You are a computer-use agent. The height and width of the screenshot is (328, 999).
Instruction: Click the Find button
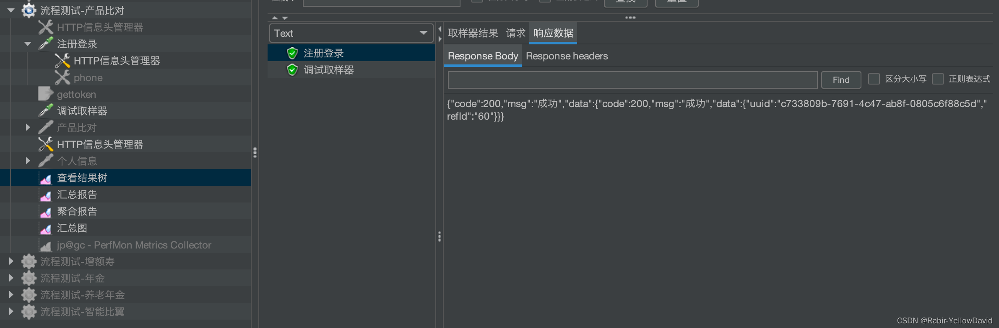[841, 79]
